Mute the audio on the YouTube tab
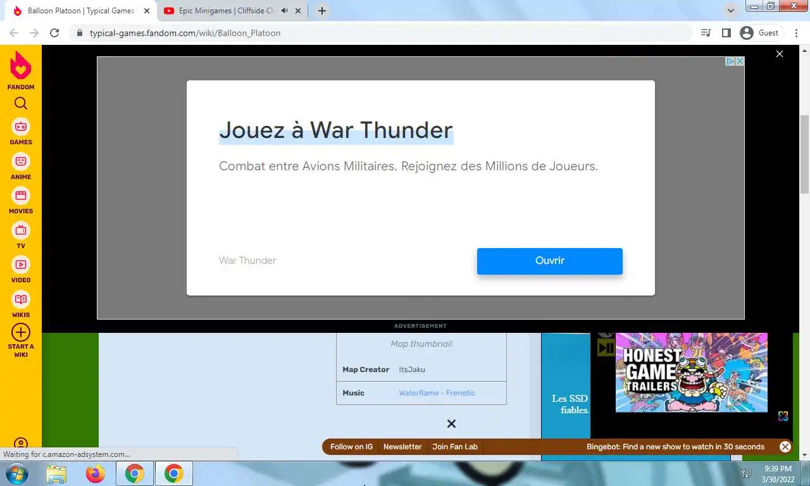 click(x=284, y=11)
